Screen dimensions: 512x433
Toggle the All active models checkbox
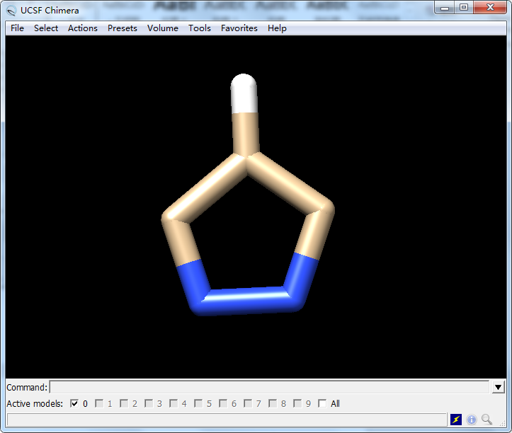(x=323, y=404)
